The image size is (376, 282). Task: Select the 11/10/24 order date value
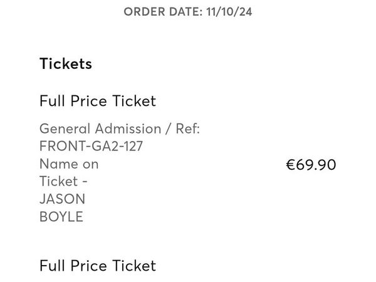click(229, 12)
